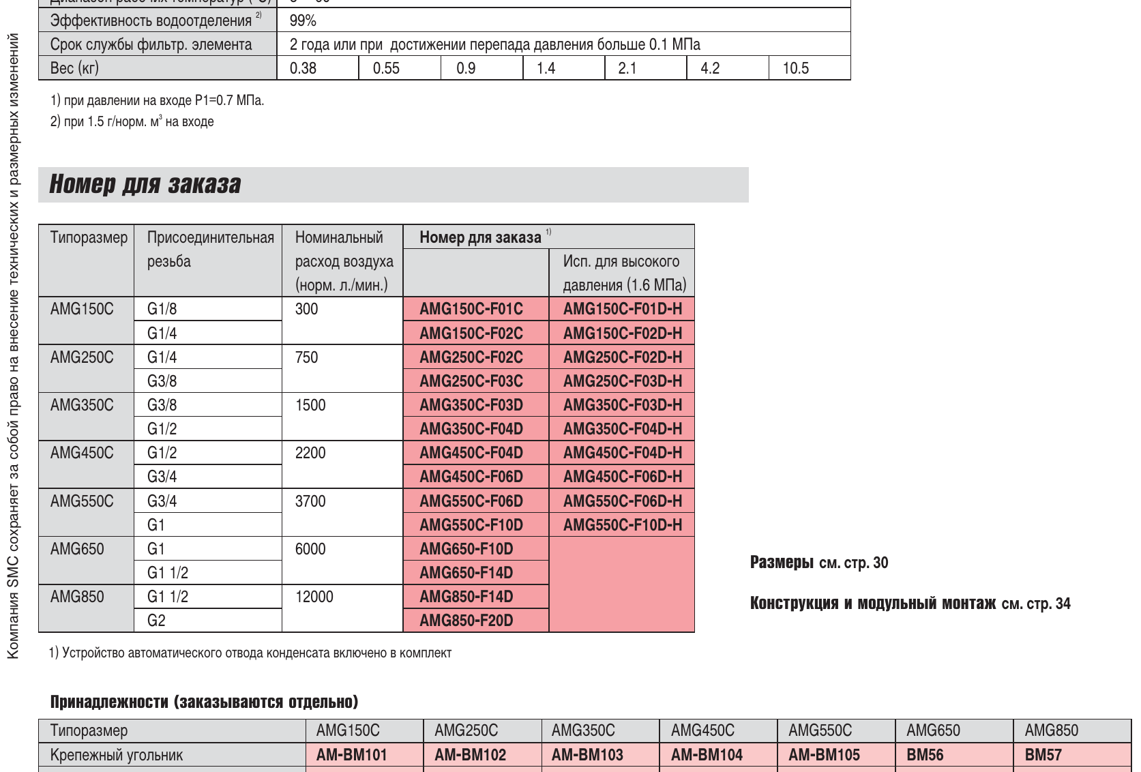Select high-pressure part AMG350C-F04D-H
Screen dimensions: 1141x772
pos(623,429)
